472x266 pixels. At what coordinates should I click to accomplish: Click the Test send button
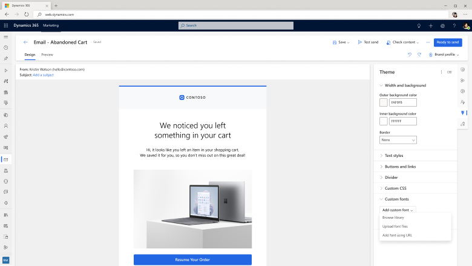pyautogui.click(x=368, y=42)
